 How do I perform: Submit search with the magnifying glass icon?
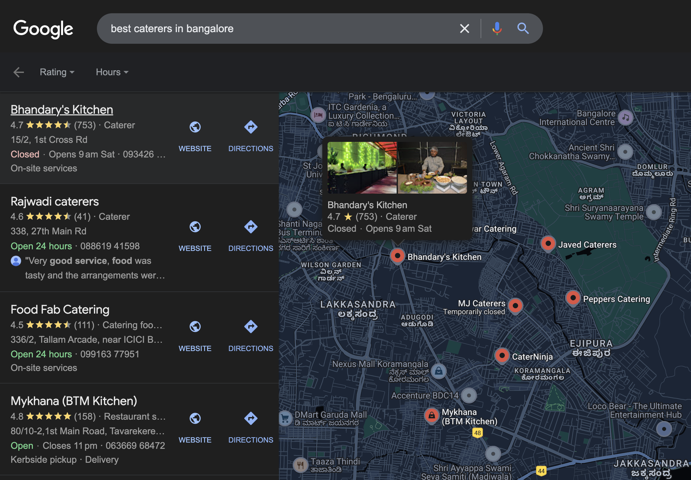pos(523,29)
